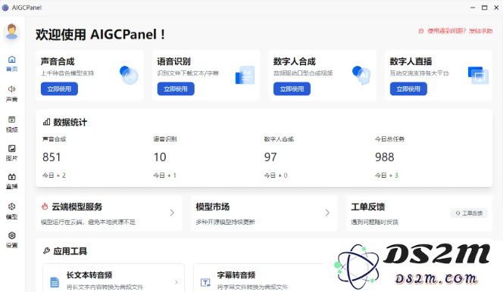Maximize the AIGCPanel window

point(484,8)
